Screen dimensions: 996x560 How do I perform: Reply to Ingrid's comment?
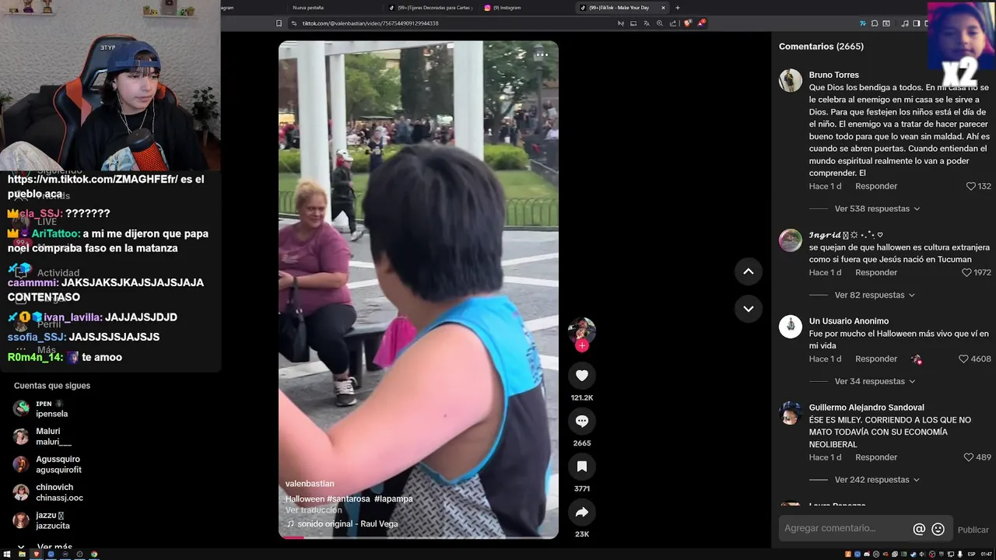click(x=876, y=273)
